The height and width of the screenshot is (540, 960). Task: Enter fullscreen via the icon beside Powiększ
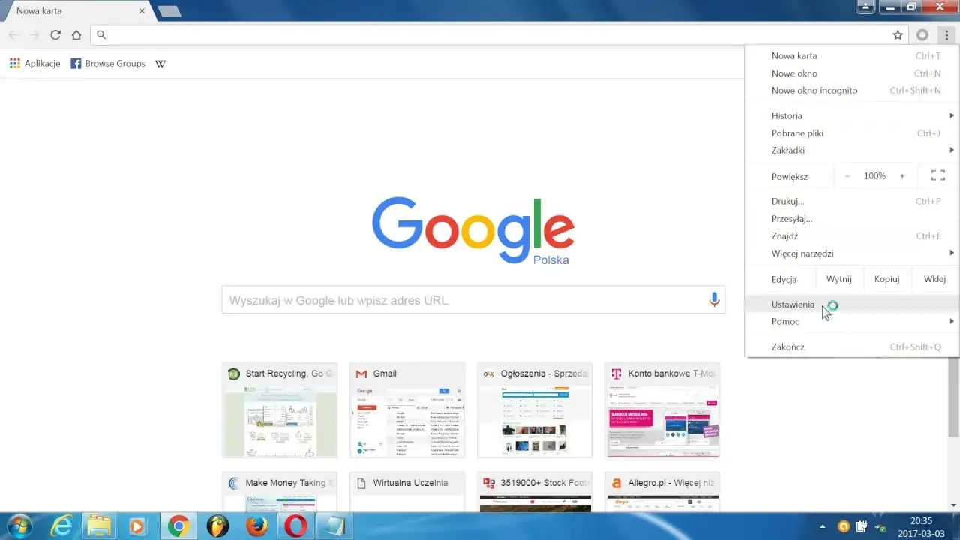coord(937,175)
